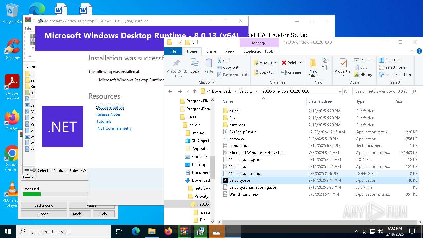Create a New folder from ribbon

coord(313,68)
